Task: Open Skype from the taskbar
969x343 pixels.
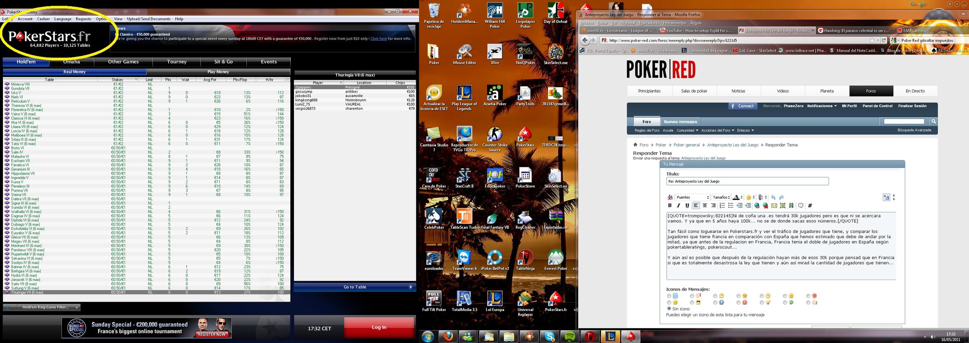Action: (x=549, y=336)
